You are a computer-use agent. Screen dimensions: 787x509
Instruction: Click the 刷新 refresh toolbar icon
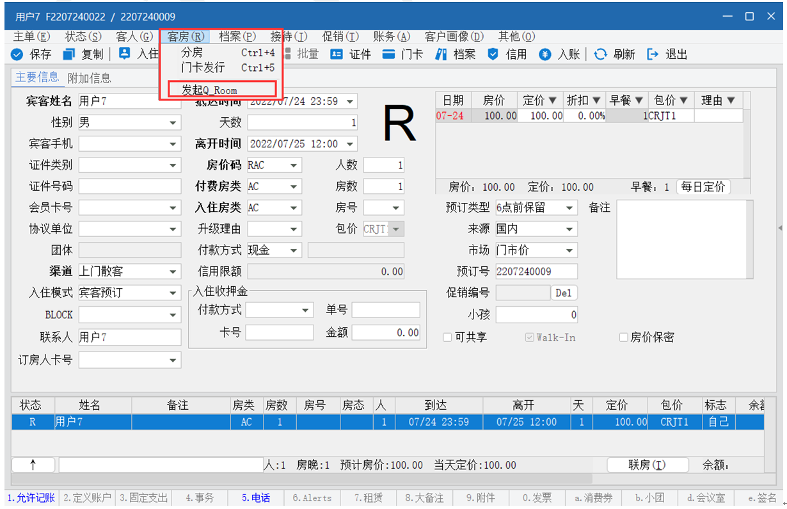pos(600,54)
